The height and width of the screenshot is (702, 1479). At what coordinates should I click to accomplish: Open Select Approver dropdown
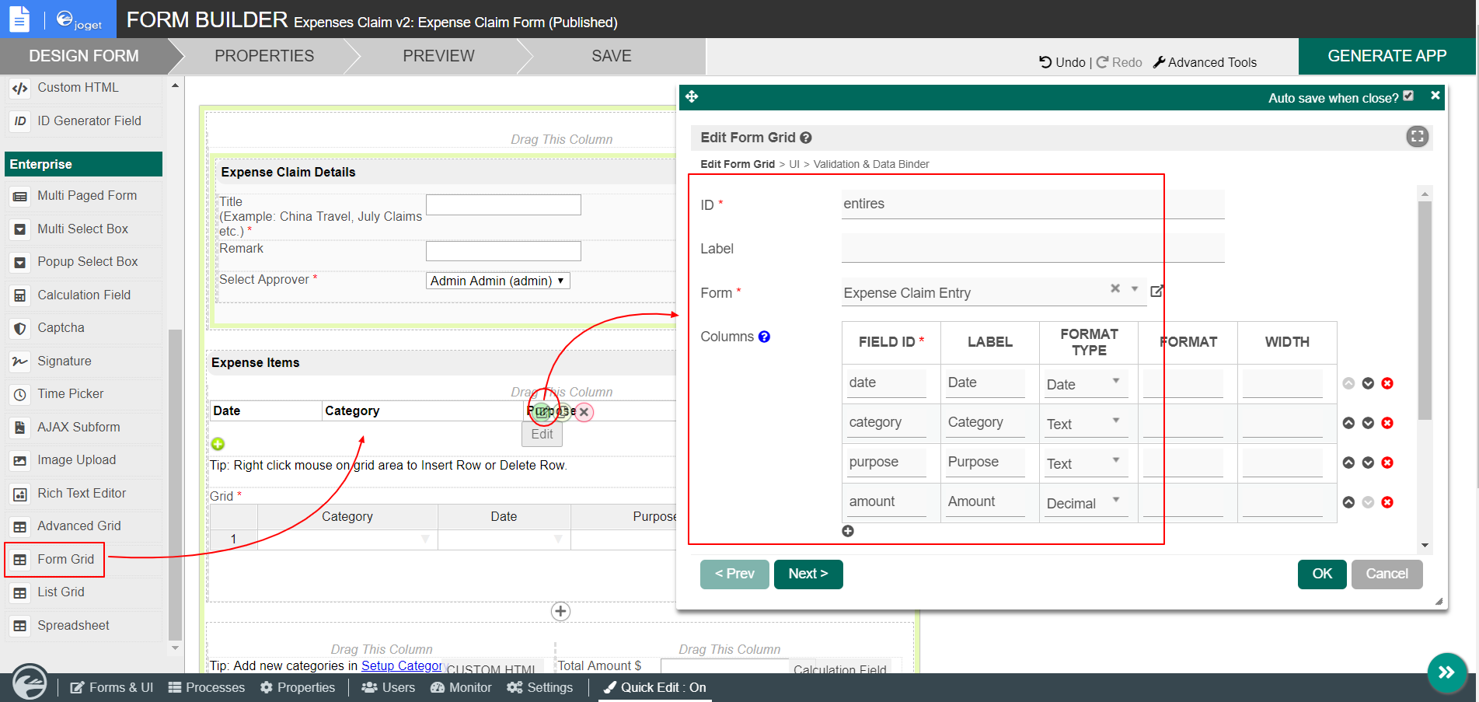point(497,281)
